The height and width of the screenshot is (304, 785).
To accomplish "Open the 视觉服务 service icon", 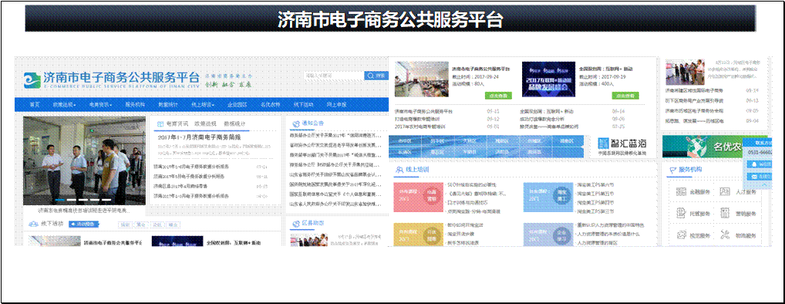I will click(x=681, y=235).
